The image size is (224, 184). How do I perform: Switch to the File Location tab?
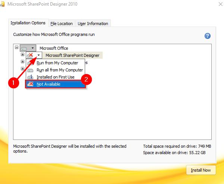pos(62,24)
